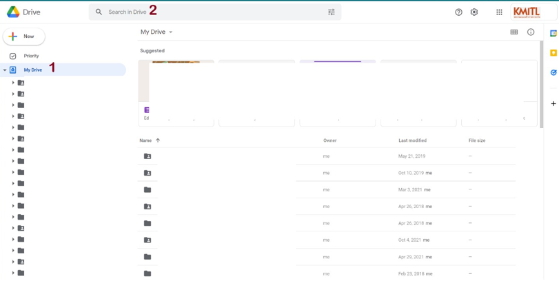Image resolution: width=559 pixels, height=292 pixels.
Task: Click the Google Drive logo
Action: 13,12
